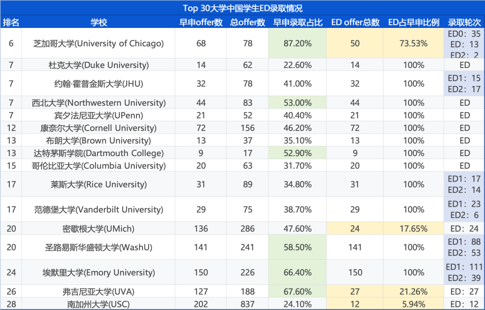
Task: Select the USC school name cell
Action: pos(98,304)
